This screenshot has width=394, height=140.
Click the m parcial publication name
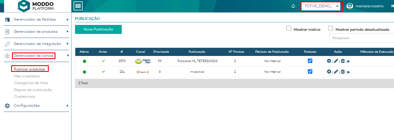(x=197, y=72)
